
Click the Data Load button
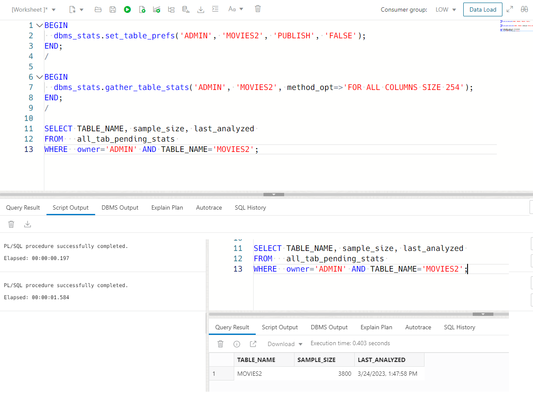click(483, 9)
